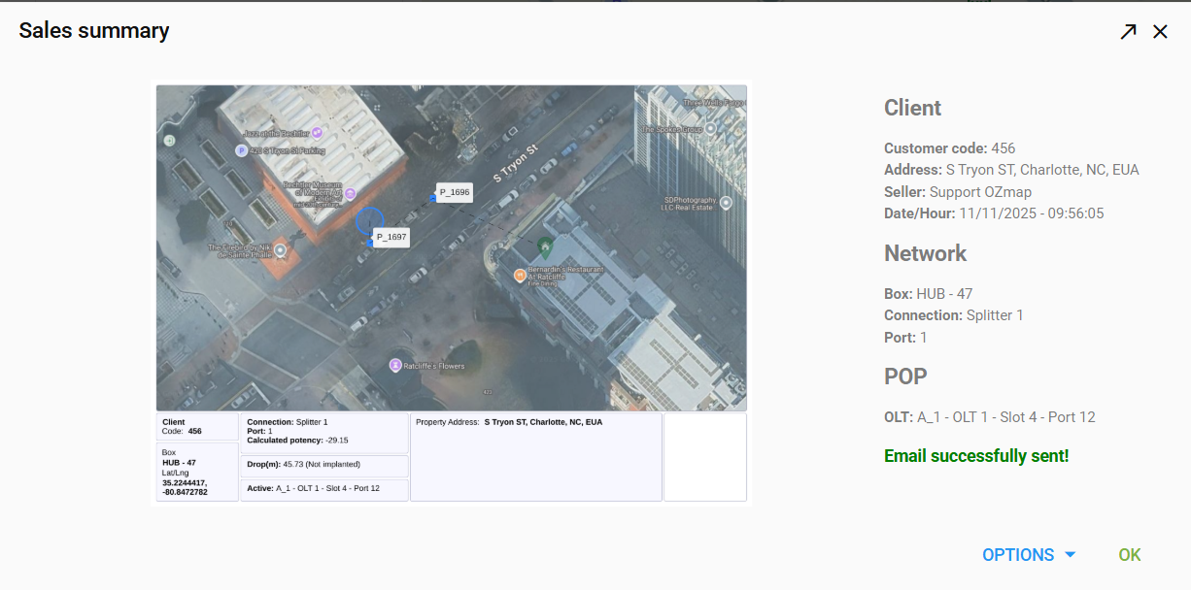Confirm with the OK button
This screenshot has height=590, width=1191.
click(x=1130, y=555)
